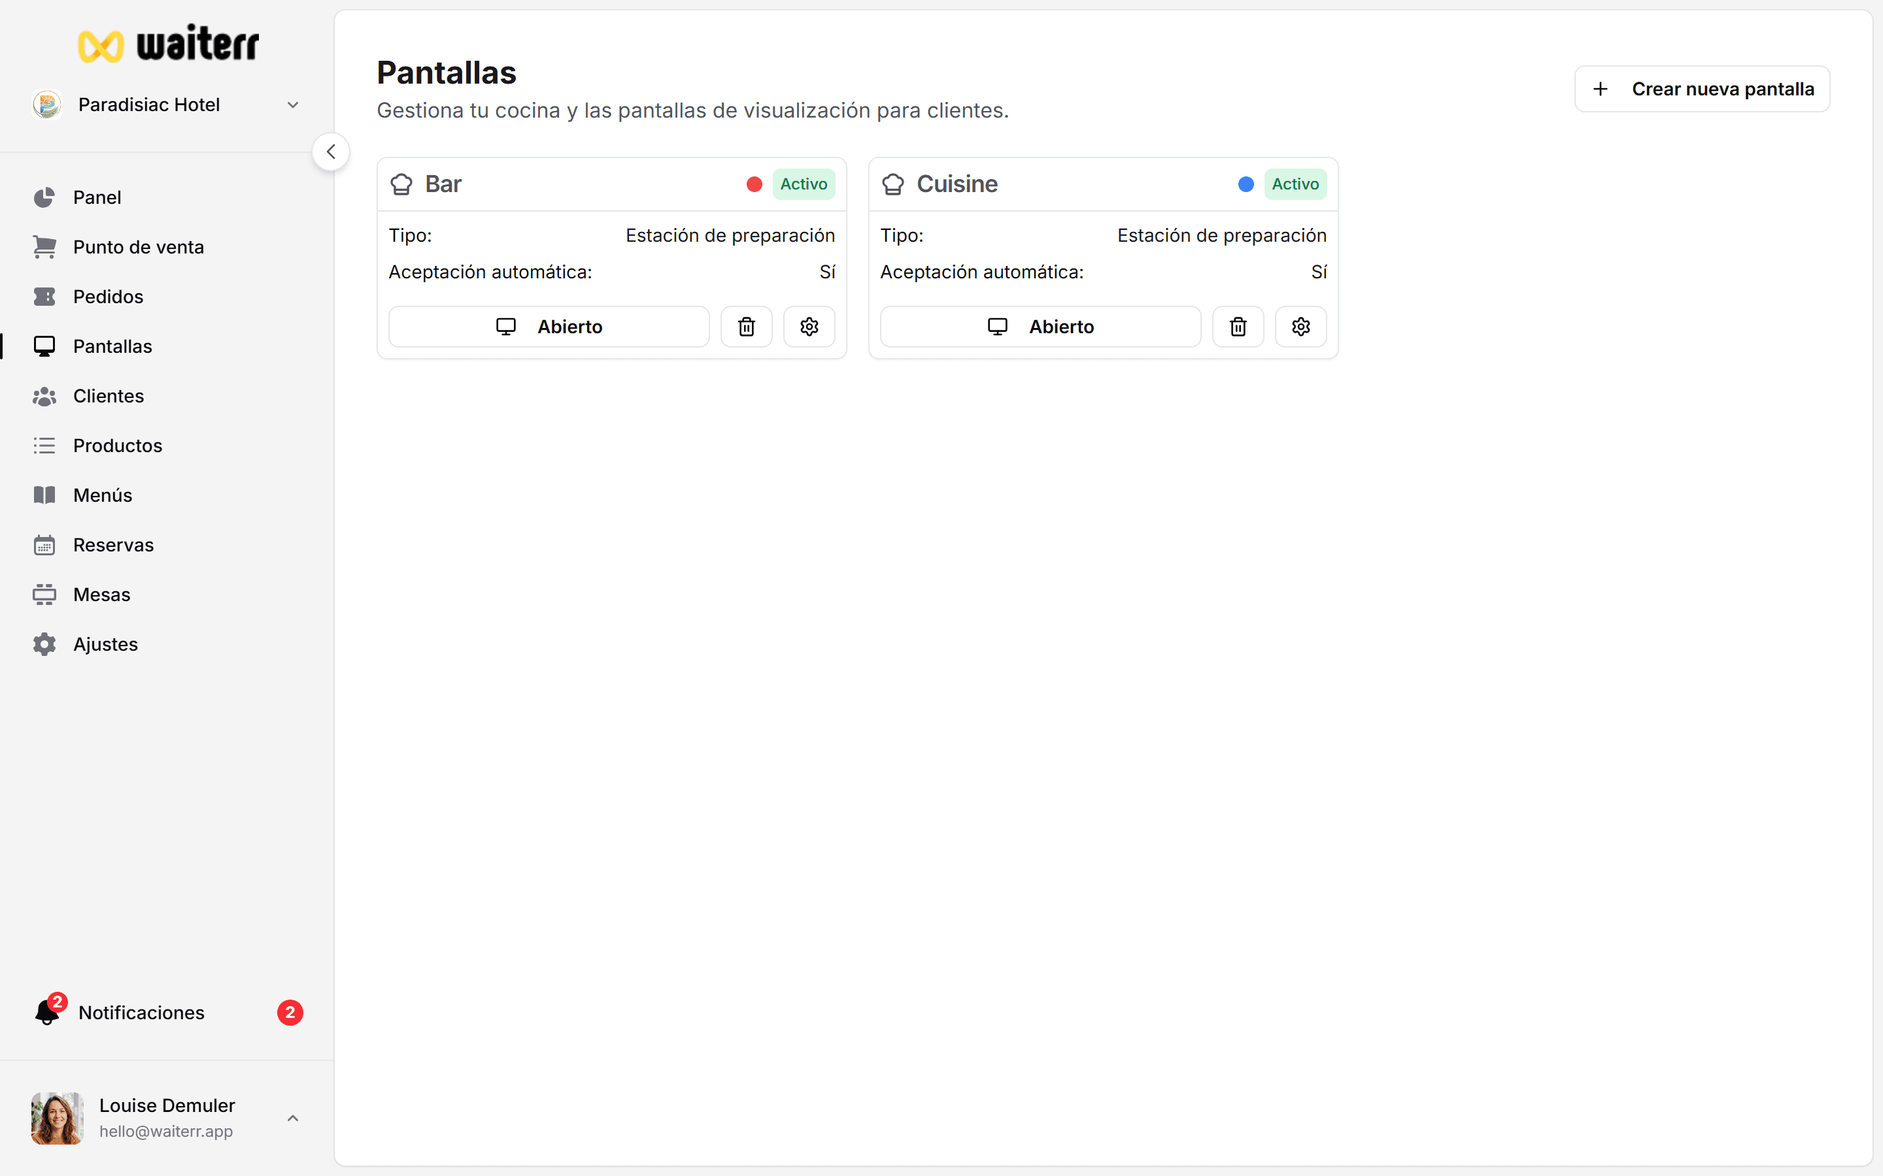Open the Panel menu item

point(167,197)
